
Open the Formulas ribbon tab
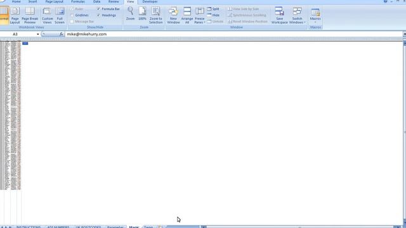[77, 1]
